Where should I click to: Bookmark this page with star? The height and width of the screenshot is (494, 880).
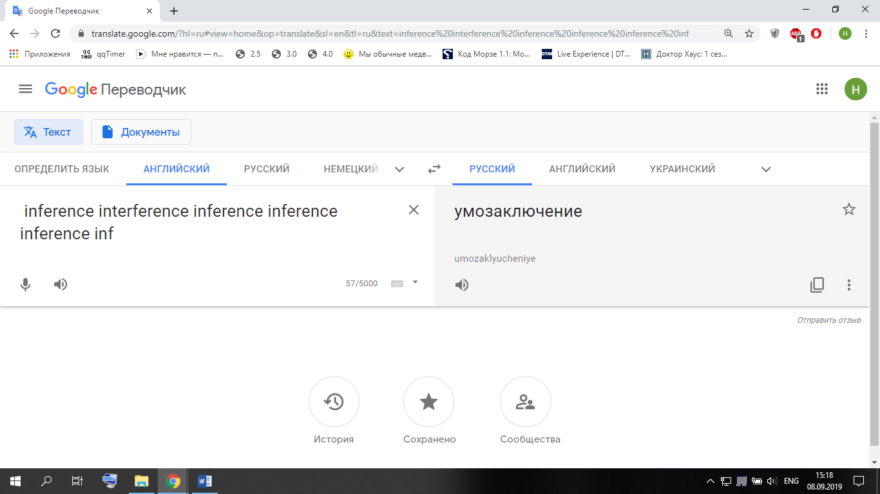[x=749, y=33]
